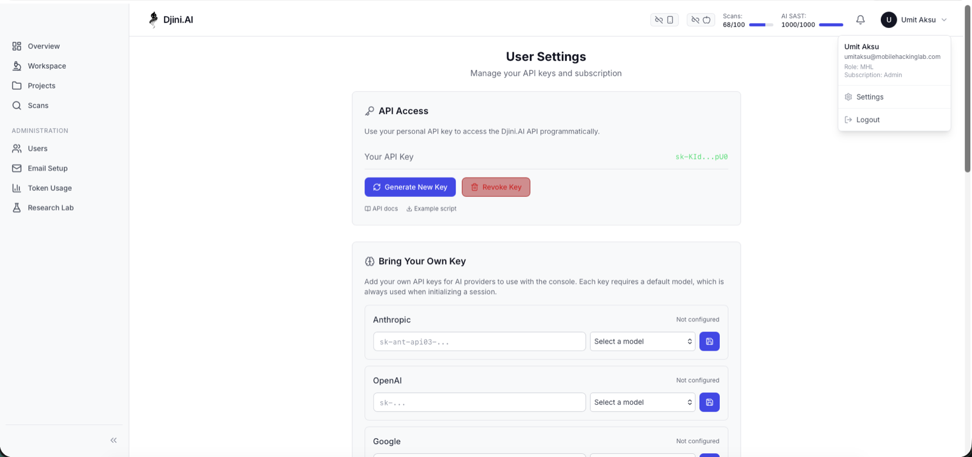Click the disconnected Apple device status icon
Screen dimensions: 972x457
coord(700,20)
